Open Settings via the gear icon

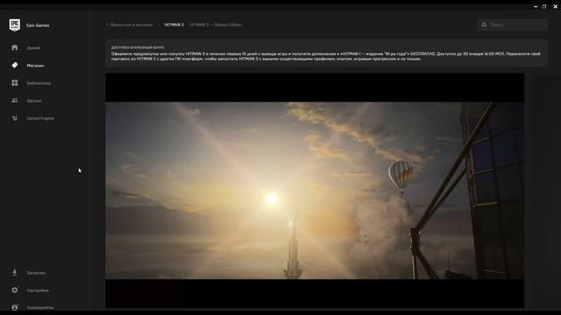(15, 290)
